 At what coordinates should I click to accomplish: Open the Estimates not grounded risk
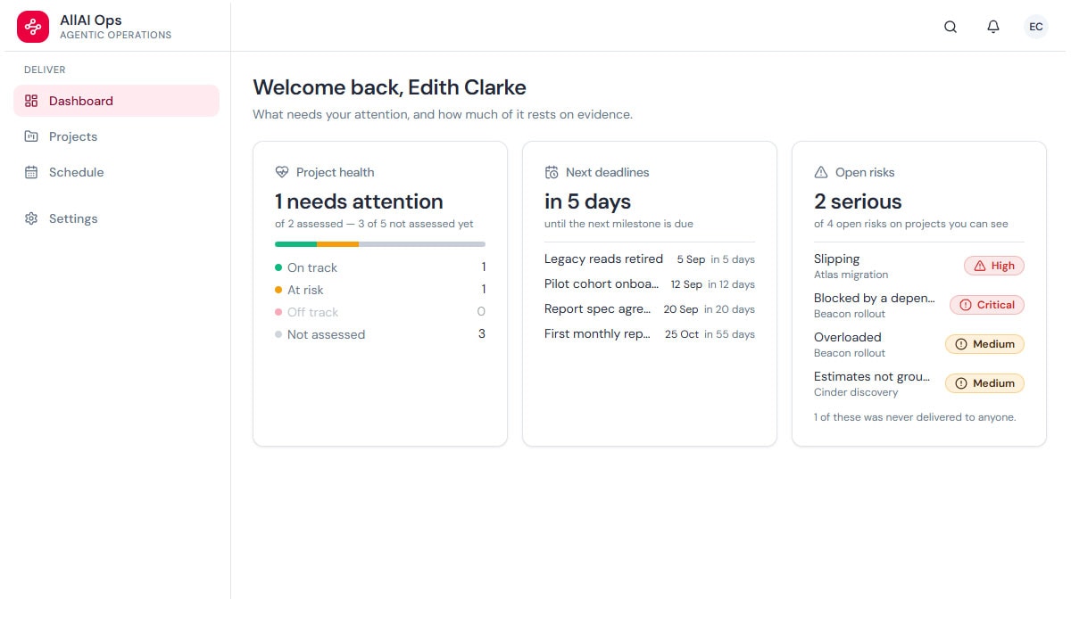pyautogui.click(x=919, y=383)
